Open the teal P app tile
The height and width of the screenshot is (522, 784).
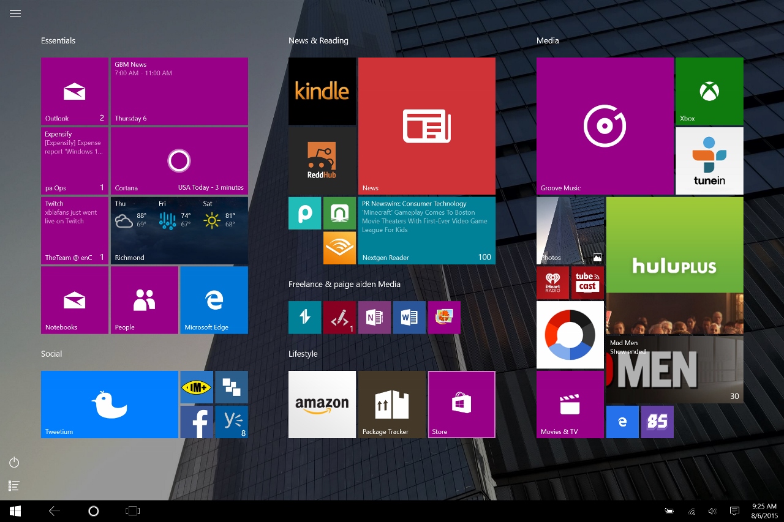[305, 213]
